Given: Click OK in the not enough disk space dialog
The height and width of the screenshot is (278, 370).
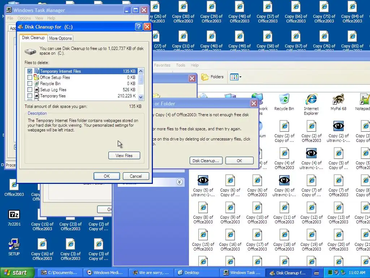Looking at the screenshot, I should click(239, 161).
